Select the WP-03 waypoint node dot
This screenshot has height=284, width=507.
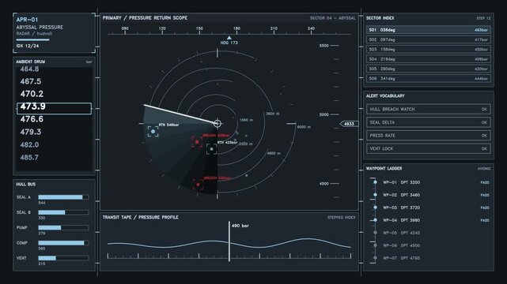[x=375, y=207]
